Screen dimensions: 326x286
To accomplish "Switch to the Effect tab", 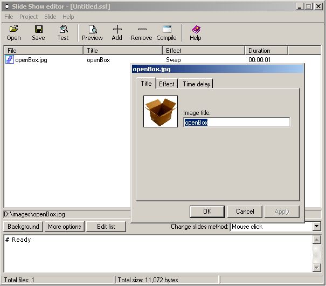I will tap(167, 84).
